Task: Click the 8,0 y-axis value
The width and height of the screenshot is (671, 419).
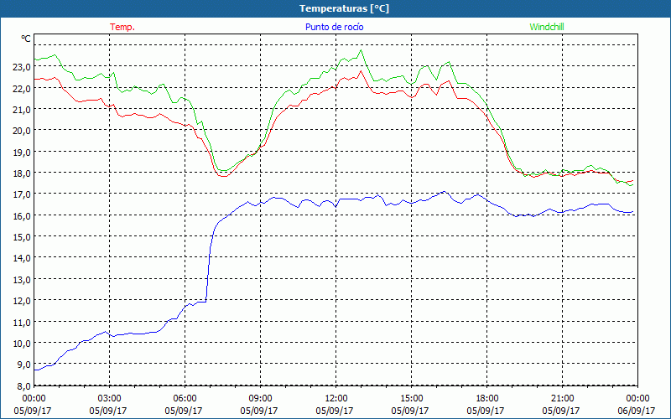Action: point(24,386)
